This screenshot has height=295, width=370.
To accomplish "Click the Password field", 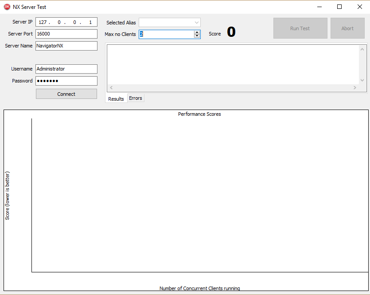I will tap(66, 81).
